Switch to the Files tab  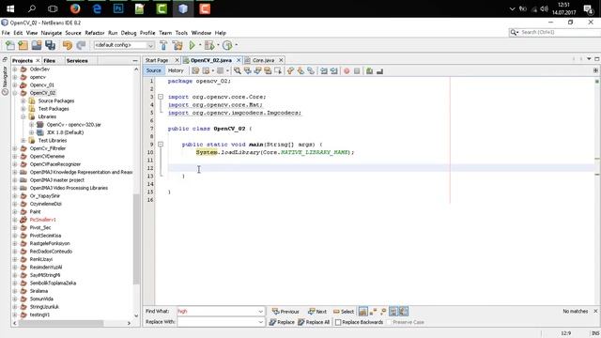pyautogui.click(x=49, y=60)
